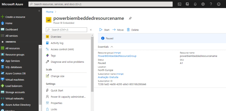Click the North Europe location value
The width and height of the screenshot is (226, 111).
[x=105, y=70]
